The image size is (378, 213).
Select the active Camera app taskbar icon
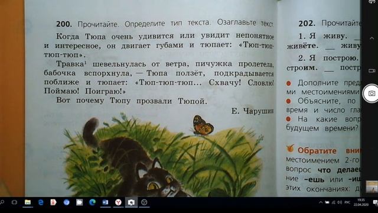pos(131,202)
